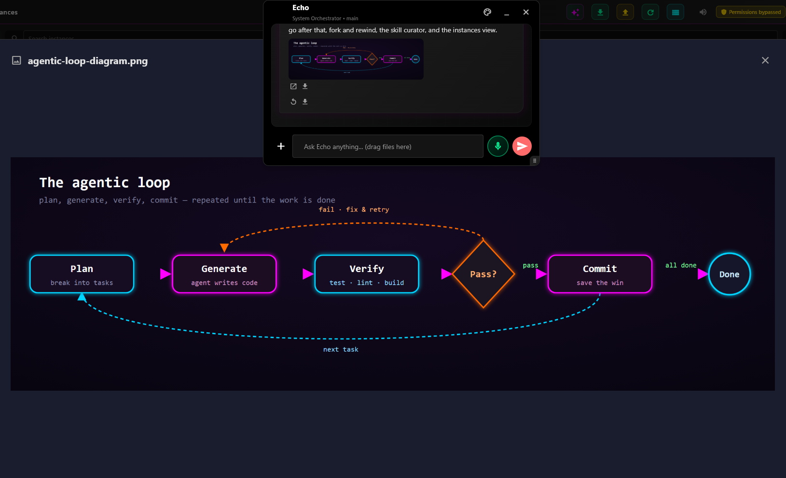Screen dimensions: 786x478
Task: Click the Generate box in the diagram
Action: pyautogui.click(x=224, y=274)
